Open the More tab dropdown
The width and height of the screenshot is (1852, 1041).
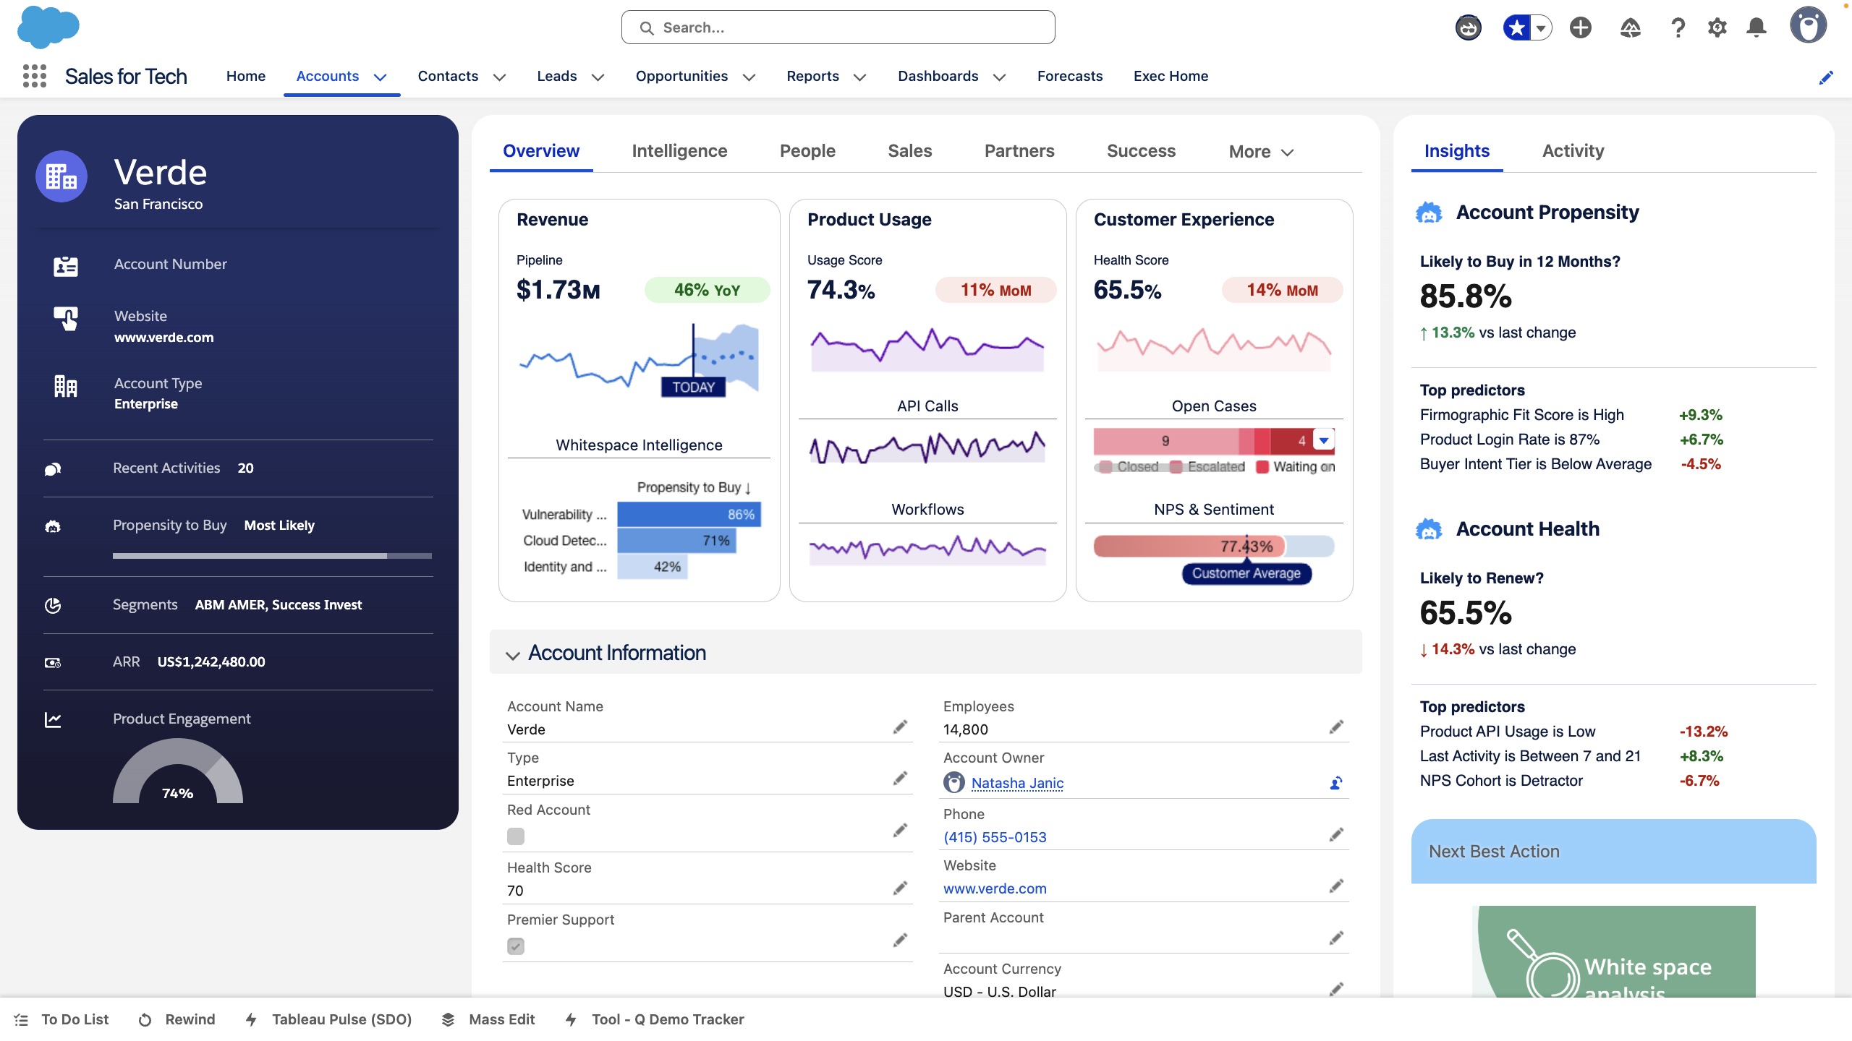click(x=1260, y=151)
